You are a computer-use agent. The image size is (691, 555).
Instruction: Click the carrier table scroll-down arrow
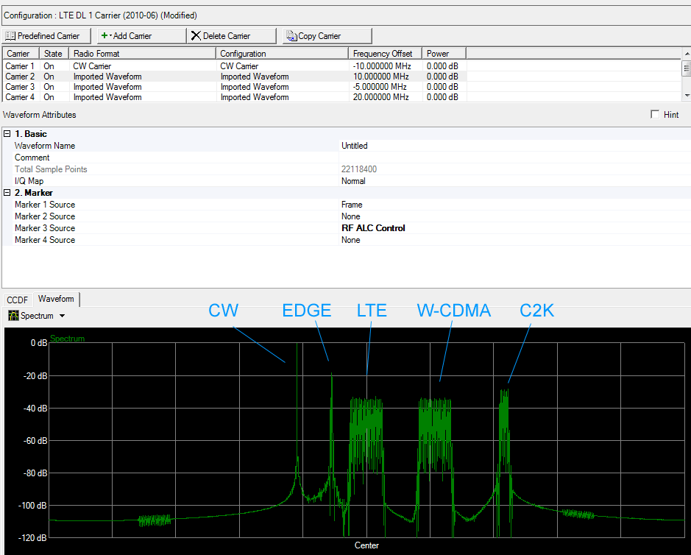tap(686, 96)
